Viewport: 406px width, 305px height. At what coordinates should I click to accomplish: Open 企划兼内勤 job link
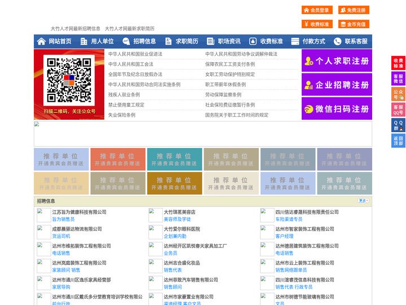click(x=175, y=236)
